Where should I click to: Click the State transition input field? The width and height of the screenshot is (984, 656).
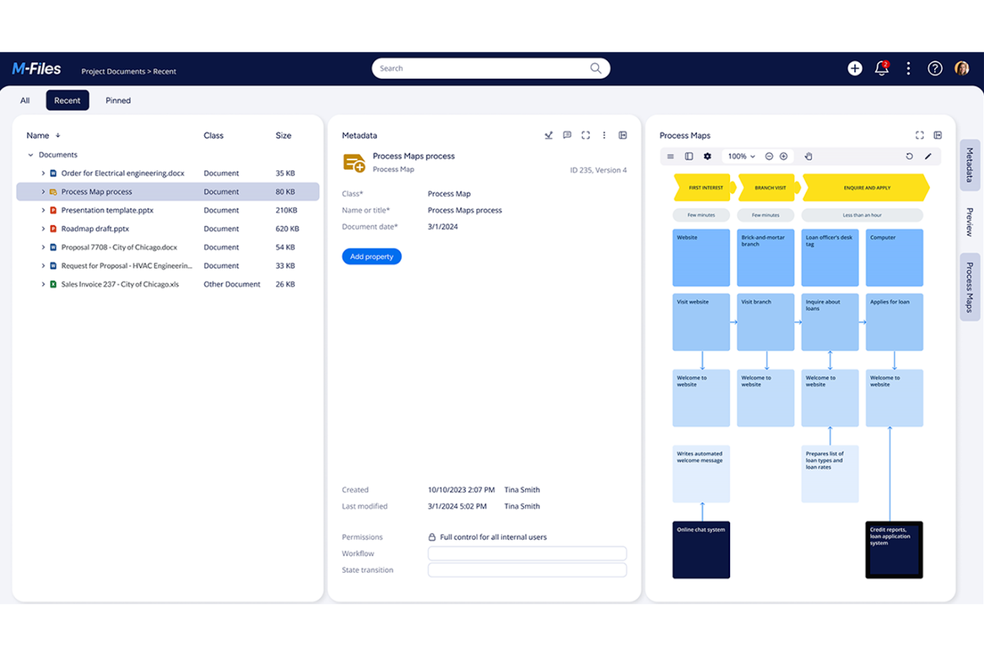(527, 570)
